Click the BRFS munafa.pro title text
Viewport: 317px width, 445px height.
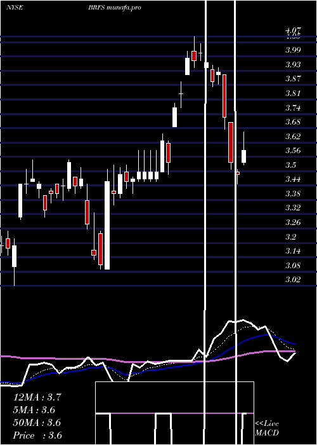pyautogui.click(x=115, y=8)
